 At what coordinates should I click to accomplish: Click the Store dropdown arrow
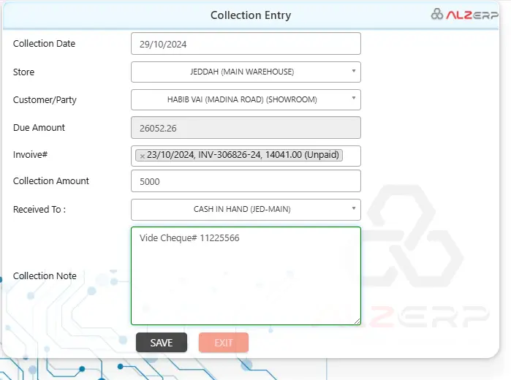[354, 72]
